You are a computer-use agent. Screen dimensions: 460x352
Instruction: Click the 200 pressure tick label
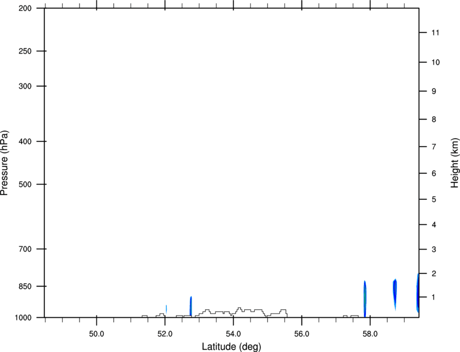(25, 8)
